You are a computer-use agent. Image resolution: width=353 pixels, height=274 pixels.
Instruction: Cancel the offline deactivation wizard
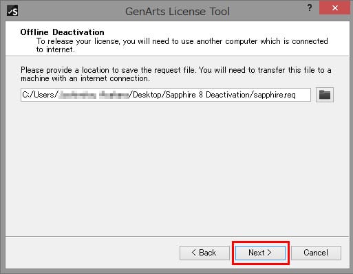pyautogui.click(x=316, y=253)
